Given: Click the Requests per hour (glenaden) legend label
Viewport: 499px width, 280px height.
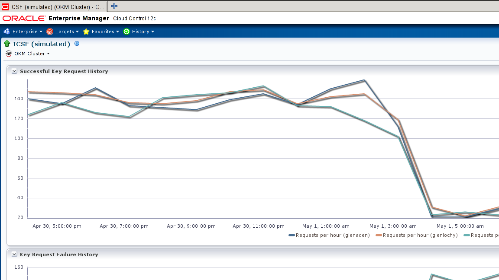Looking at the screenshot, I should [333, 235].
